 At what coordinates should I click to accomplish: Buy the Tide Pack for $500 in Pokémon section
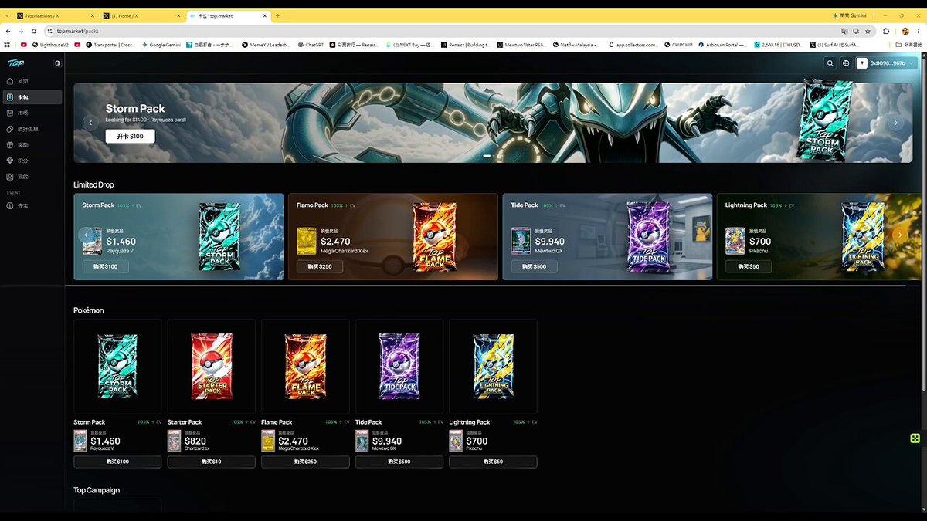[399, 462]
